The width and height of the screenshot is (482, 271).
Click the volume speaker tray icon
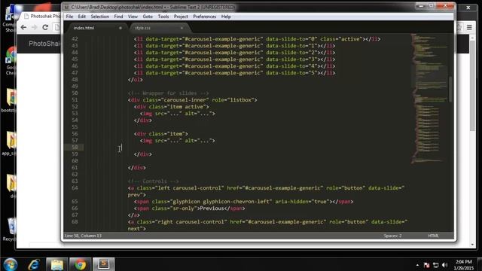tap(445, 265)
